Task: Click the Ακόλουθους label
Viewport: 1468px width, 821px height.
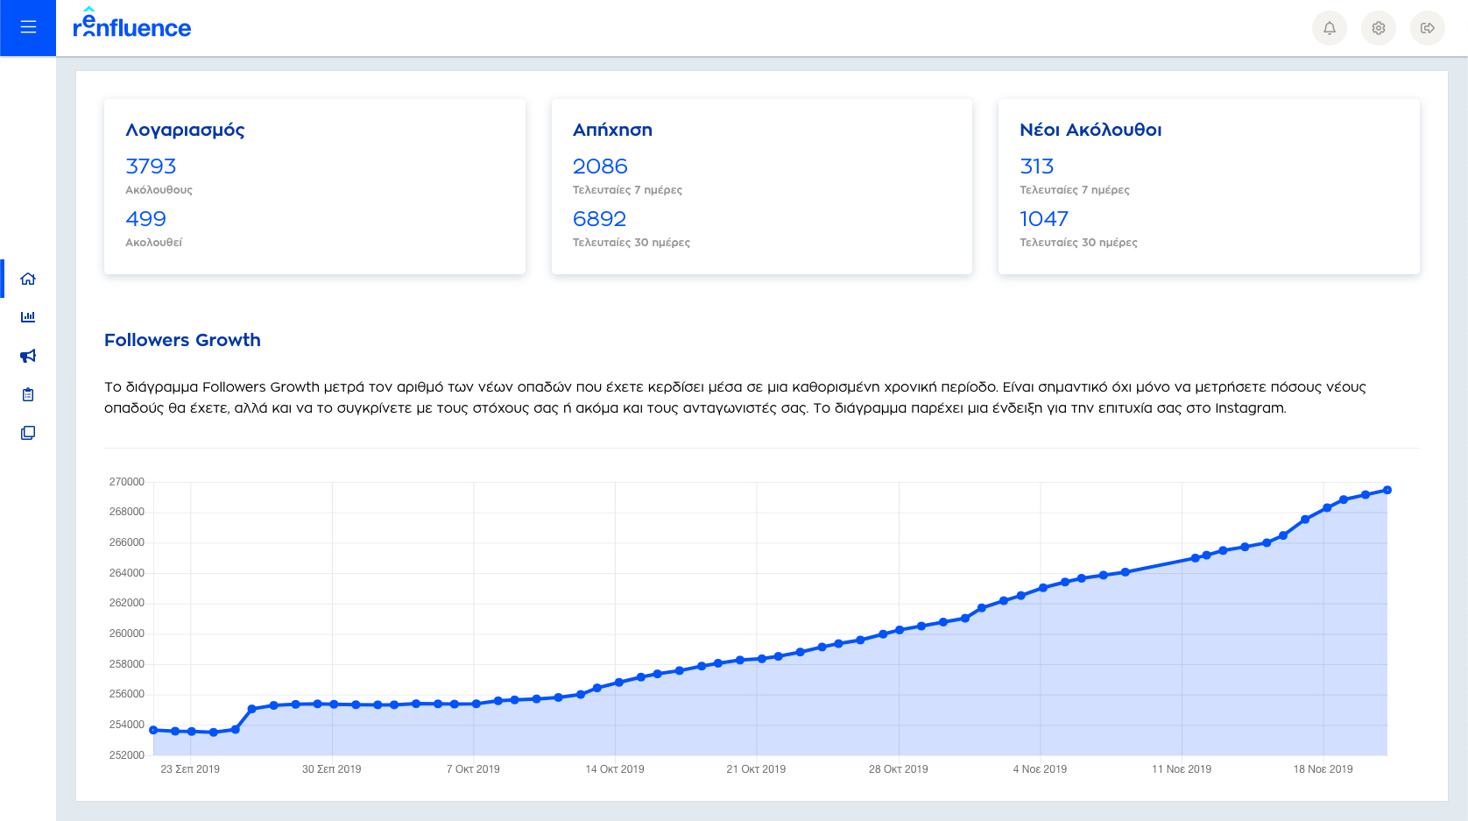Action: click(x=159, y=190)
